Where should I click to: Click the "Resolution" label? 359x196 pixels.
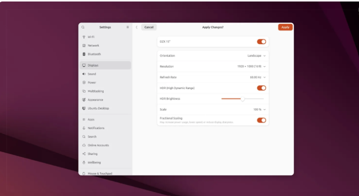coord(167,66)
